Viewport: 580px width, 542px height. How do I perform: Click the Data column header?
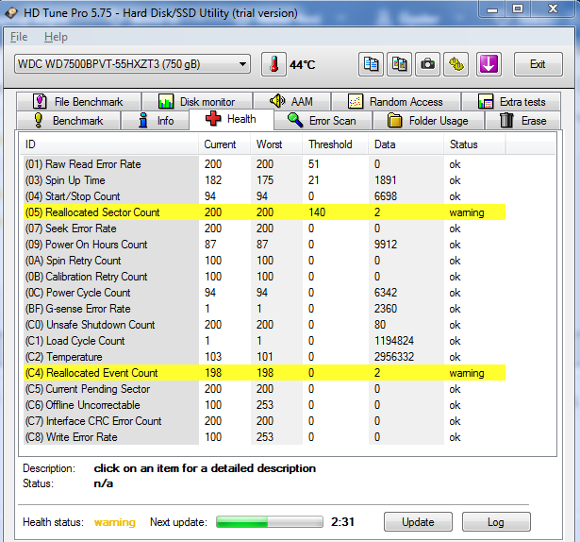coord(406,144)
